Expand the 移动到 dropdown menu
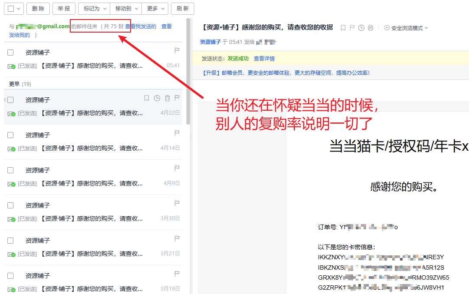 tap(126, 9)
